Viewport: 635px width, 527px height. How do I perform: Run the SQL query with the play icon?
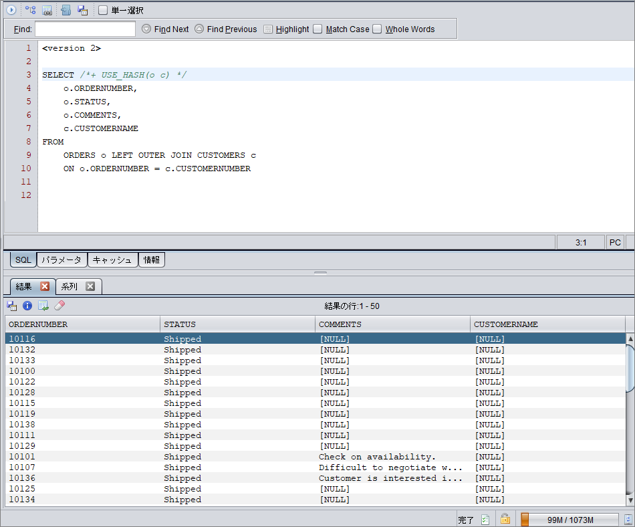coord(11,10)
